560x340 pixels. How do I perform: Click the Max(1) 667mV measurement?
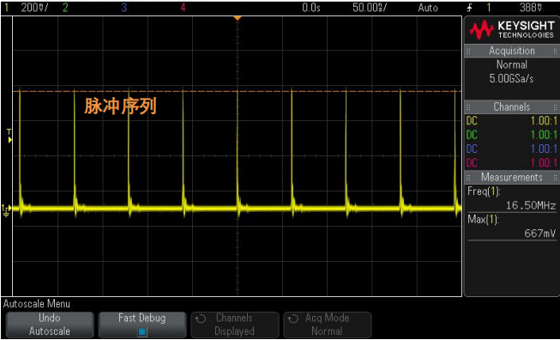pos(511,227)
